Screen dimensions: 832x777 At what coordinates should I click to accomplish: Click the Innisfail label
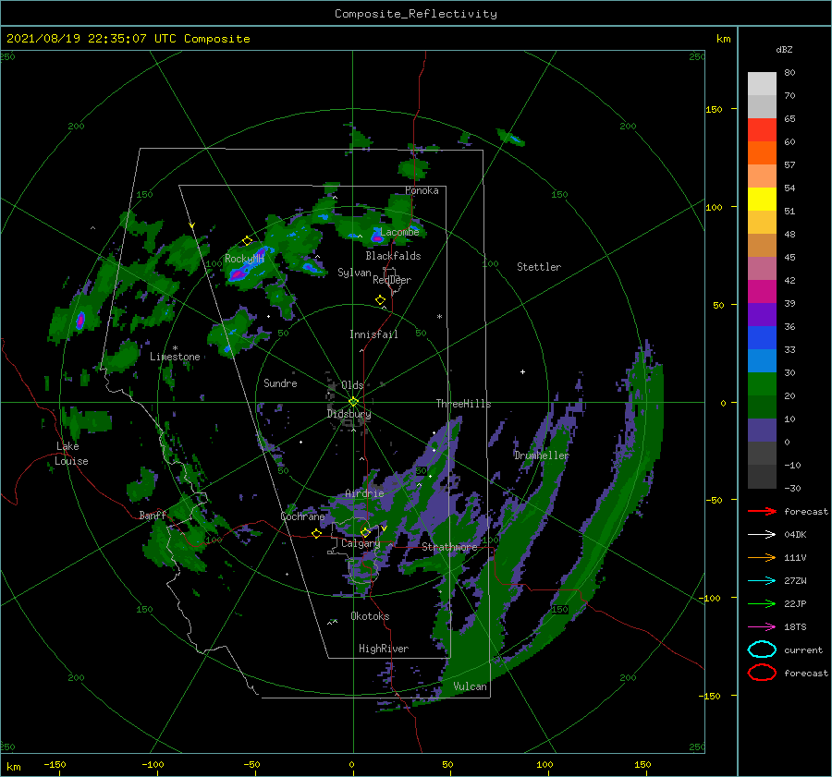tap(373, 334)
